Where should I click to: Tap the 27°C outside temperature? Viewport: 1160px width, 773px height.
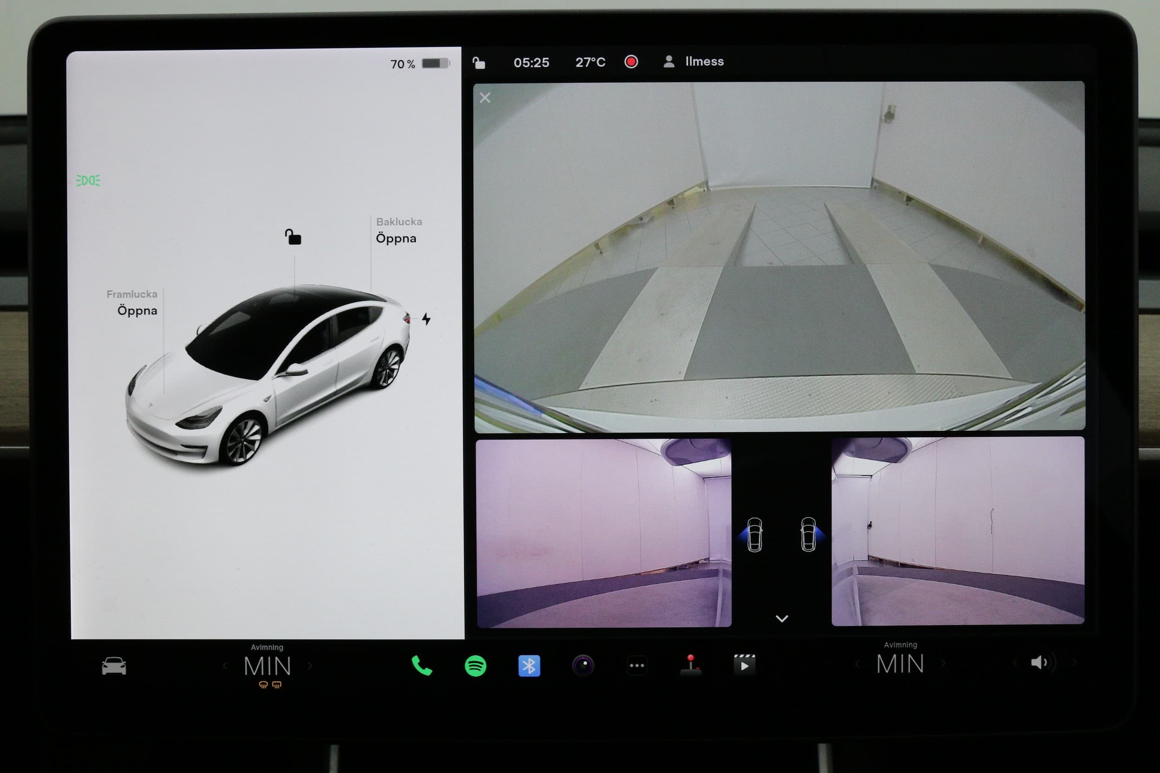click(x=590, y=62)
